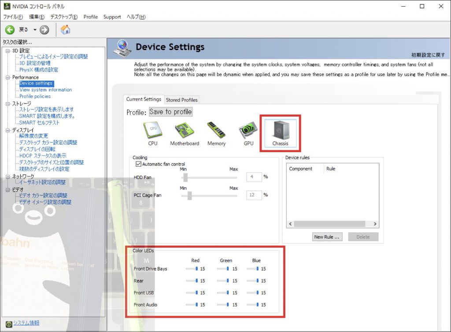Select ディスプレイの回転 tree item
This screenshot has height=332, width=451.
pyautogui.click(x=37, y=149)
